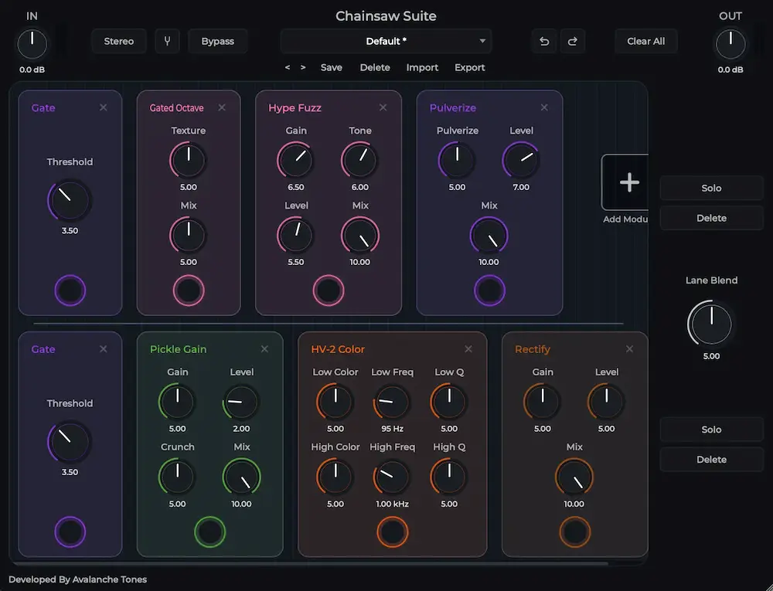Solo the bottom lane
The height and width of the screenshot is (591, 773).
click(x=711, y=430)
